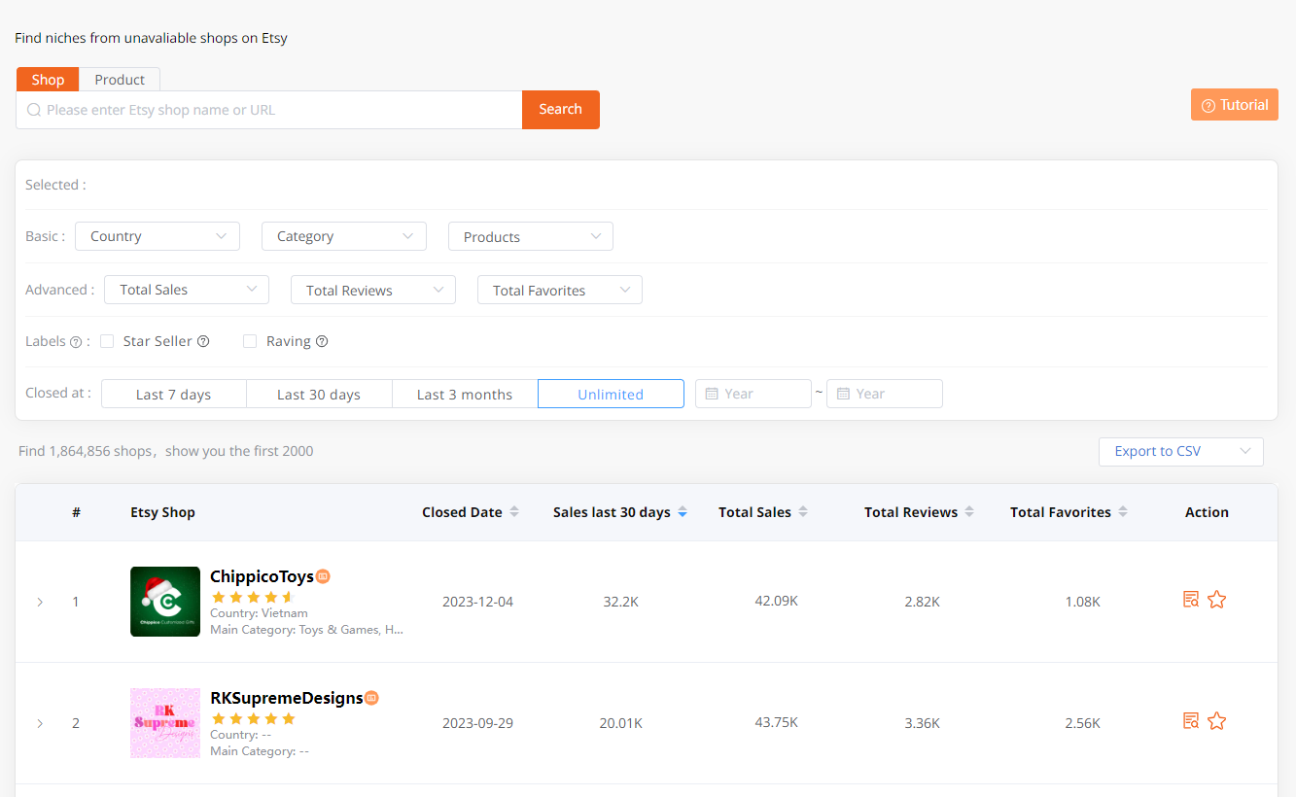The height and width of the screenshot is (797, 1296).
Task: Open the Total Reviews advanced filter dropdown
Action: (372, 290)
